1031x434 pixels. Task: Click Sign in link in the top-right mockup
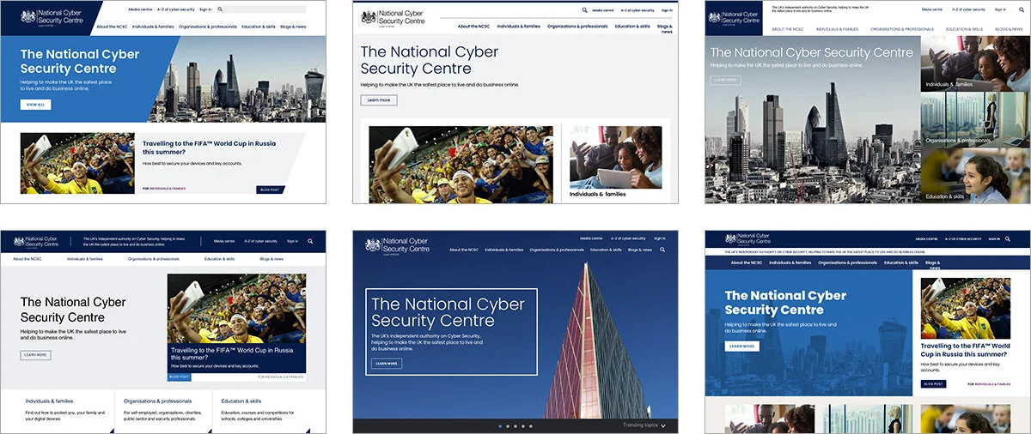1000,9
